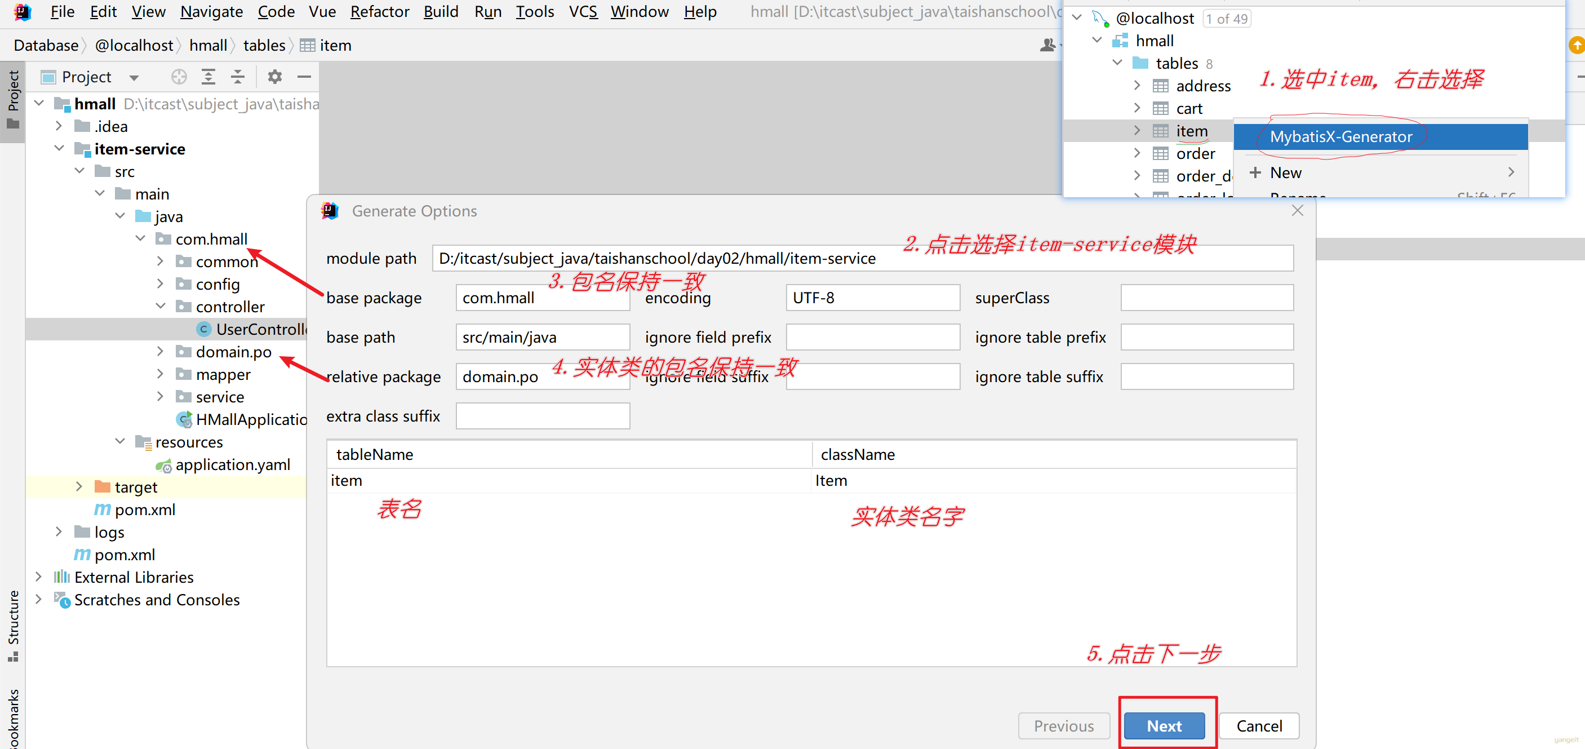The image size is (1585, 749).
Task: Click the extra class suffix field
Action: pos(542,416)
